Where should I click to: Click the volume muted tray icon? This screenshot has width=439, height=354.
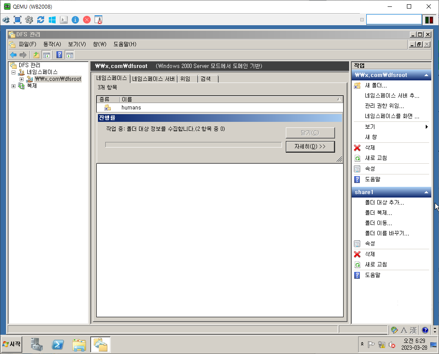392,345
